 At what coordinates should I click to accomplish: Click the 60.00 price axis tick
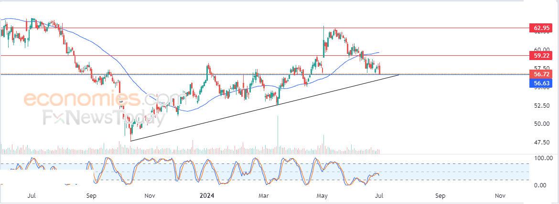pyautogui.click(x=541, y=50)
